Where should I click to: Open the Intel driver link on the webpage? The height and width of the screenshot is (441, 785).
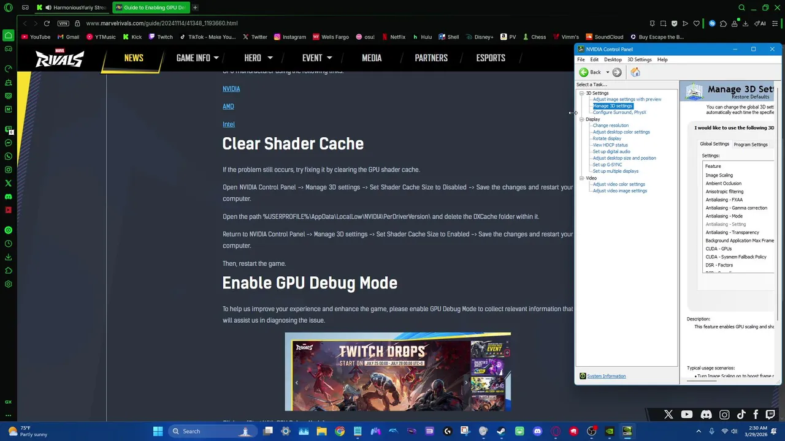[229, 124]
